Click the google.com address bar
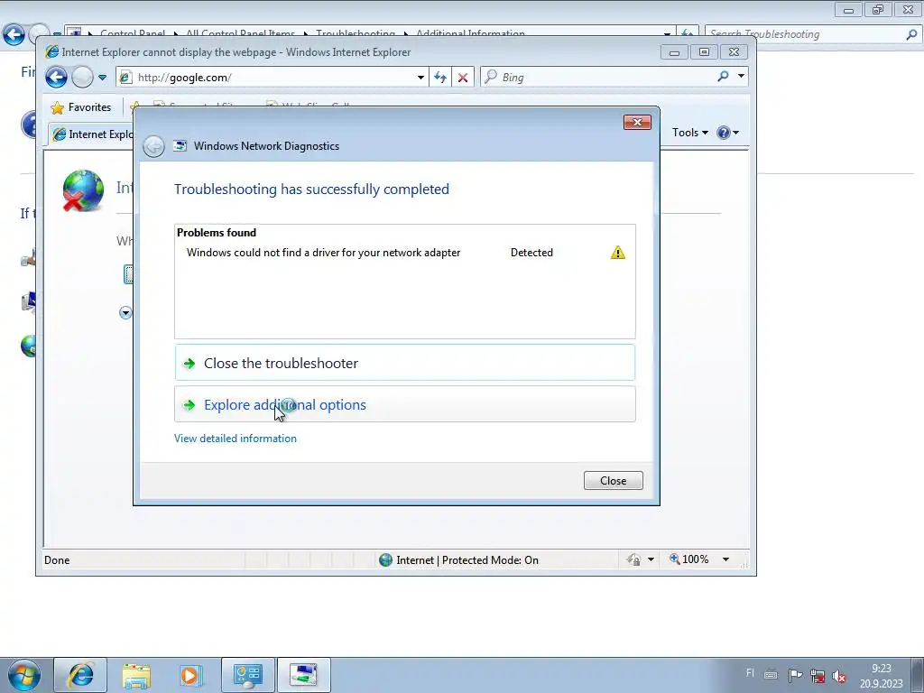Image resolution: width=924 pixels, height=693 pixels. click(271, 78)
